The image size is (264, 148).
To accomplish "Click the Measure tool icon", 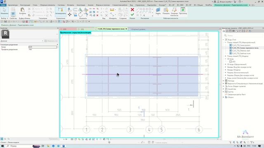I will [112, 10].
